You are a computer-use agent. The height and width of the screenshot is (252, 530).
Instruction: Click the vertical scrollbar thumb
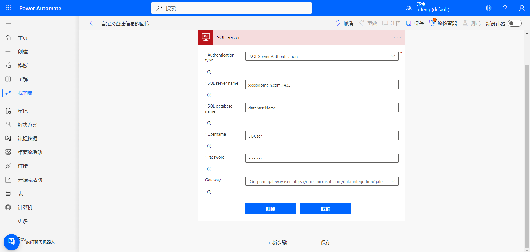point(527,157)
